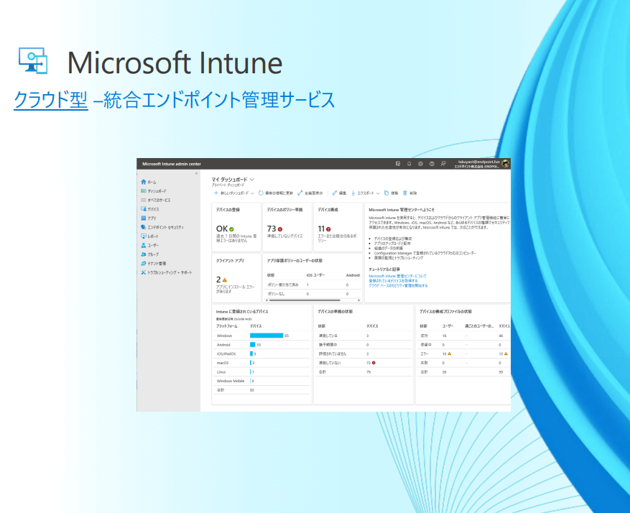Screen dimensions: 630x513
Task: Click the Intune に登録されているデバイス card title
Action: click(x=242, y=312)
